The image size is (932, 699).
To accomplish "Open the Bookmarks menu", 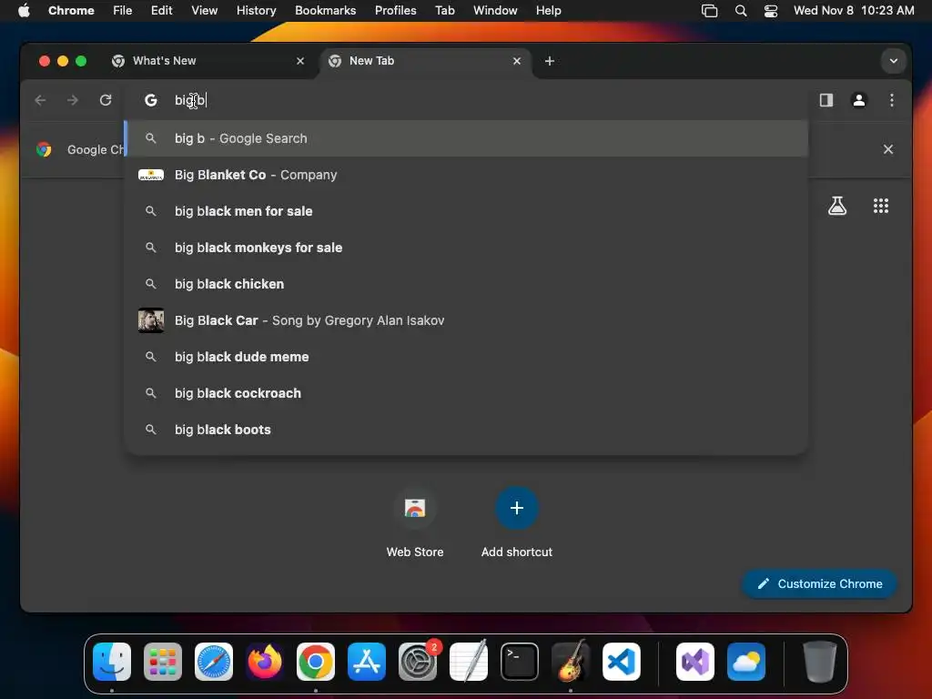I will coord(325,10).
